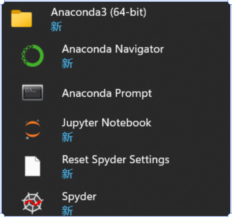Click the 新 badge under Anaconda Navigator
Viewport: 232px width, 217px height.
[x=67, y=63]
